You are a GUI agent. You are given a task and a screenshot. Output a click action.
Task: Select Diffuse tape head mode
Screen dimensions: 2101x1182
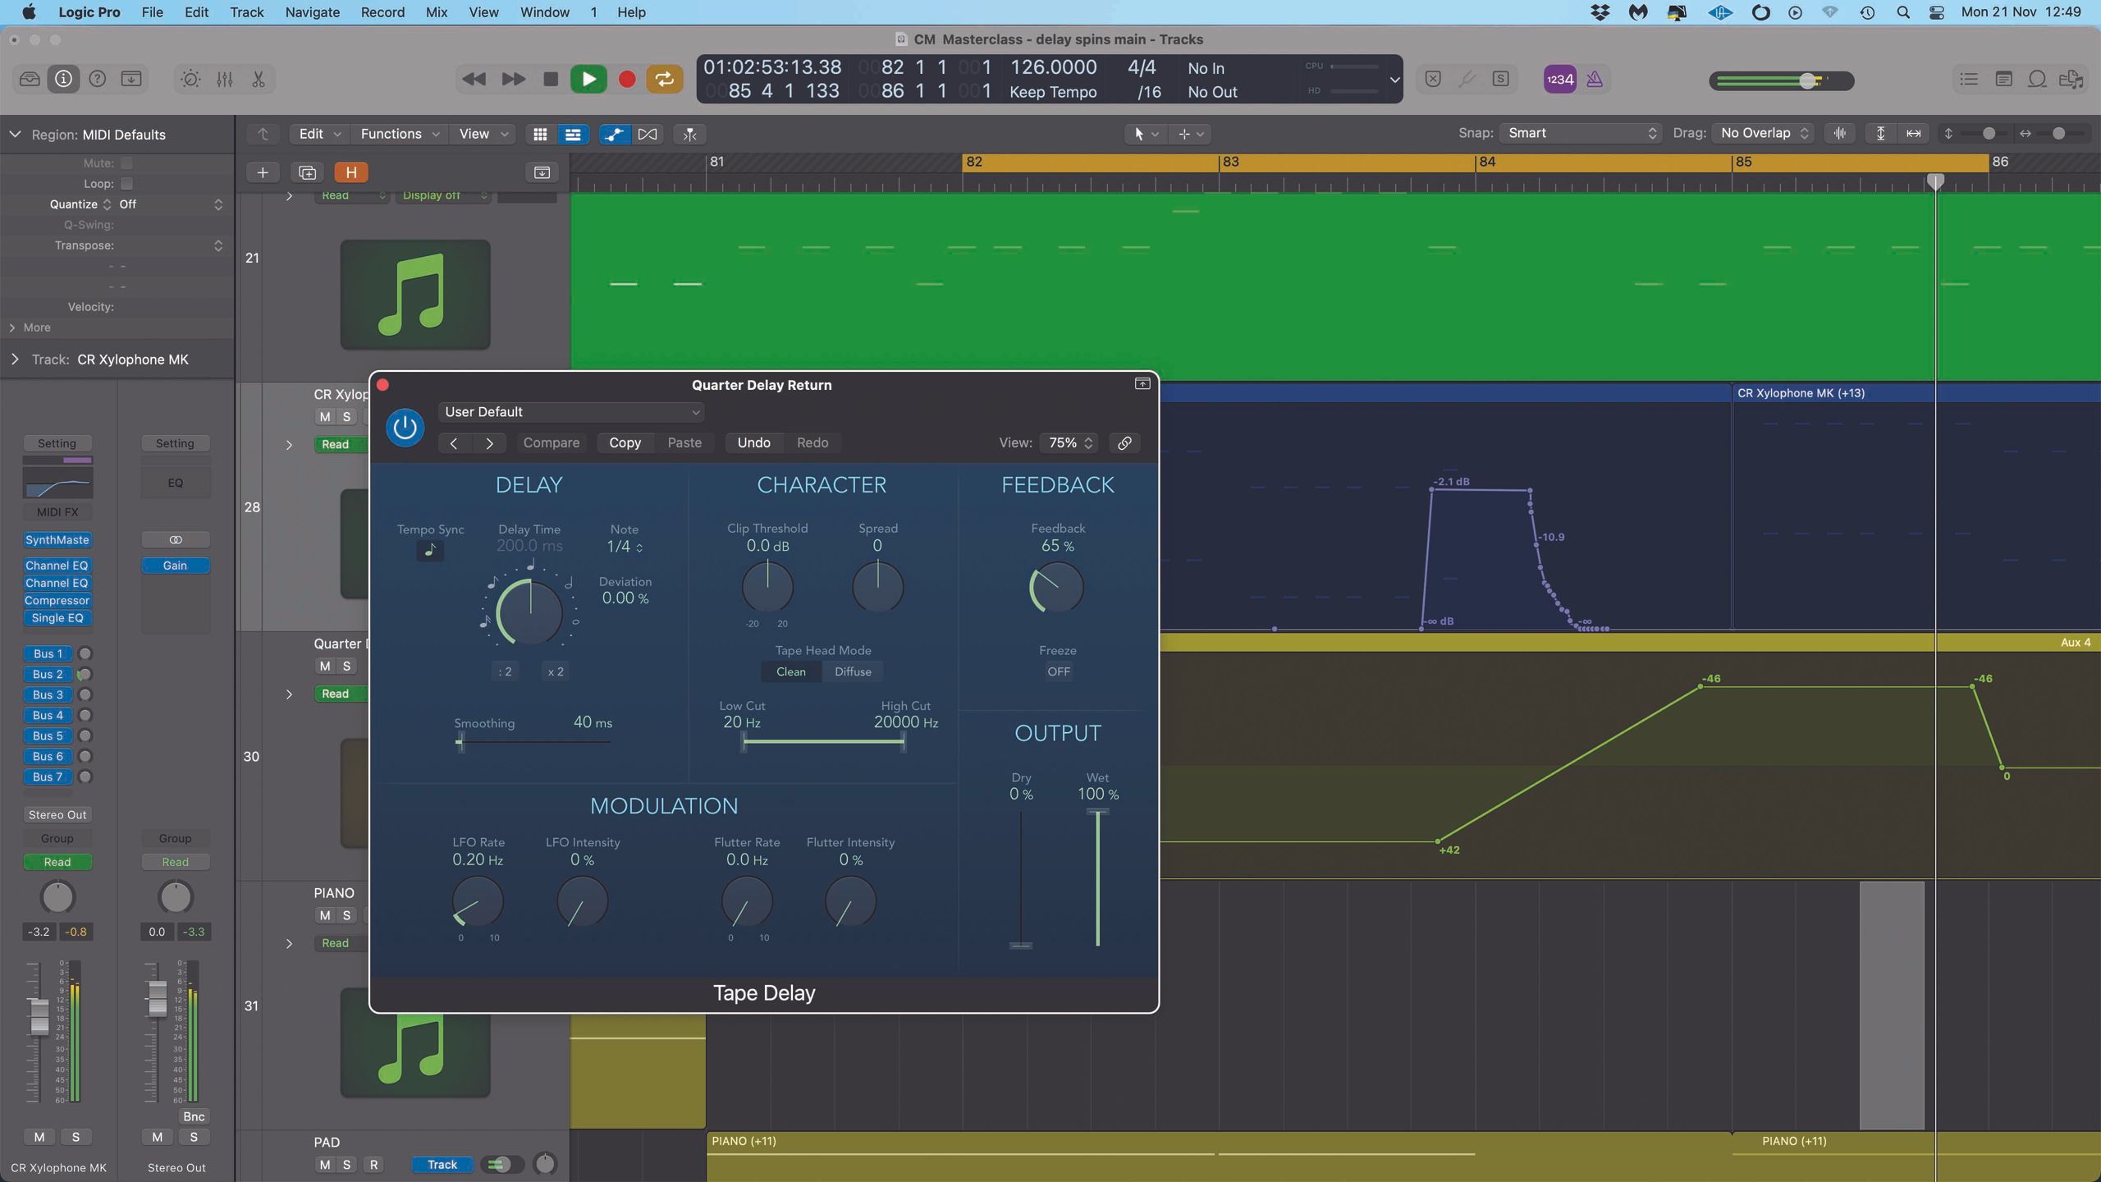tap(853, 671)
